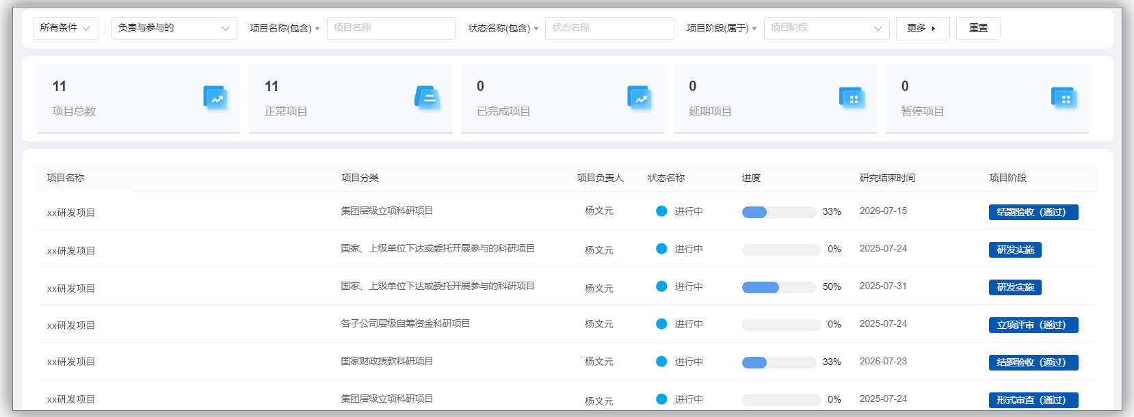Click the 形式审查(通过) stage badge
Screen dimensions: 1134x417
click(x=1033, y=400)
